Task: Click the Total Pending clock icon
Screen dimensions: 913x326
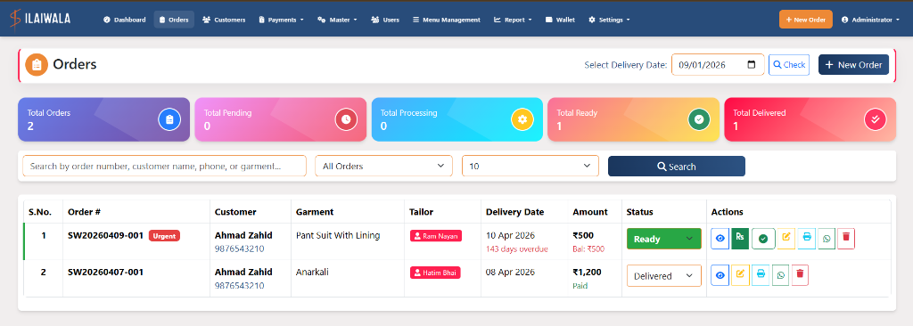Action: click(346, 119)
